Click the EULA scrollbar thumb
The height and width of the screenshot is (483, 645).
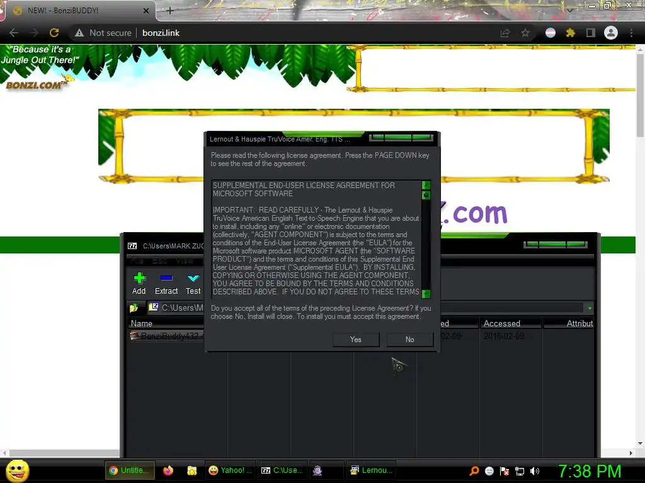[426, 195]
